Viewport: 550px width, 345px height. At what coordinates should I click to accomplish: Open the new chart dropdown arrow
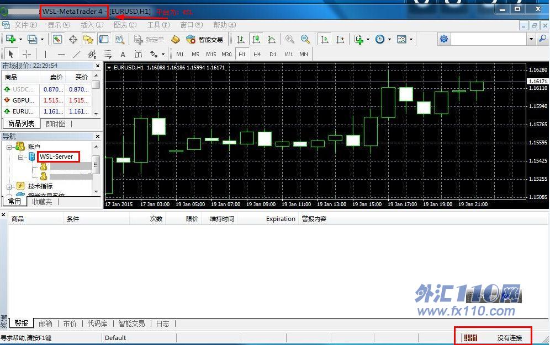pos(20,40)
